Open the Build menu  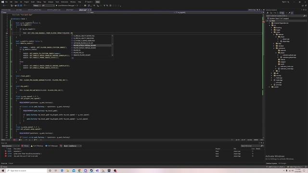click(33, 2)
